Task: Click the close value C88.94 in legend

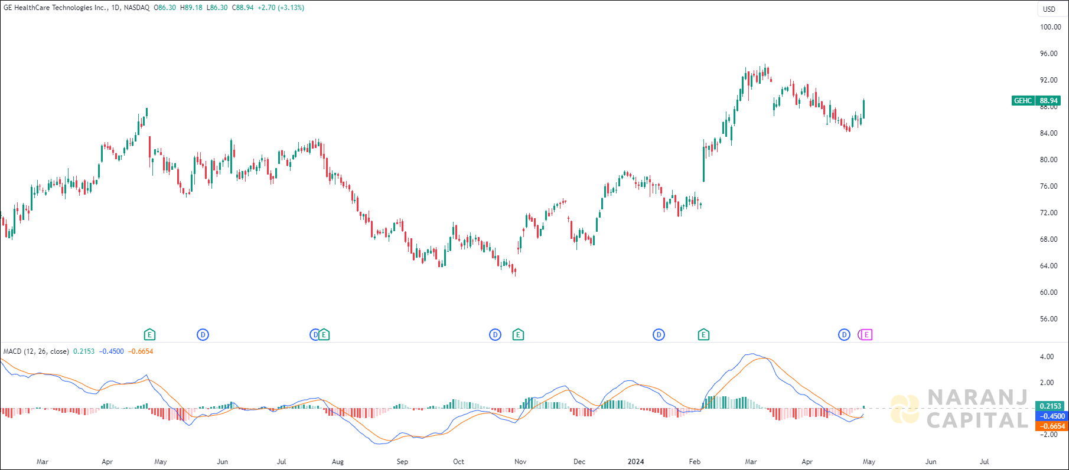Action: (x=243, y=8)
